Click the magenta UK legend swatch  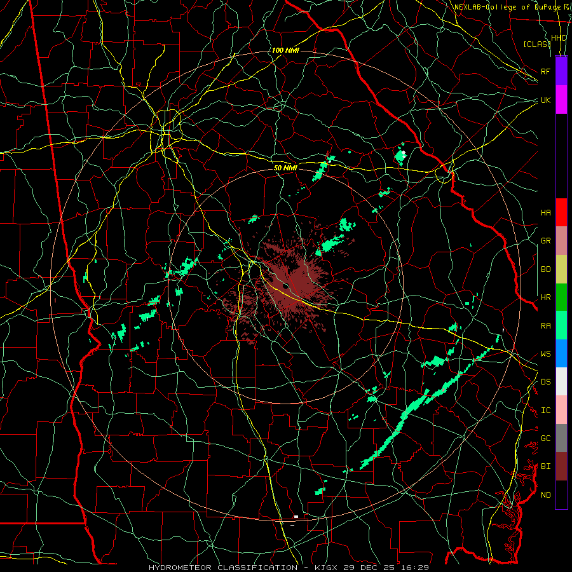click(x=561, y=100)
